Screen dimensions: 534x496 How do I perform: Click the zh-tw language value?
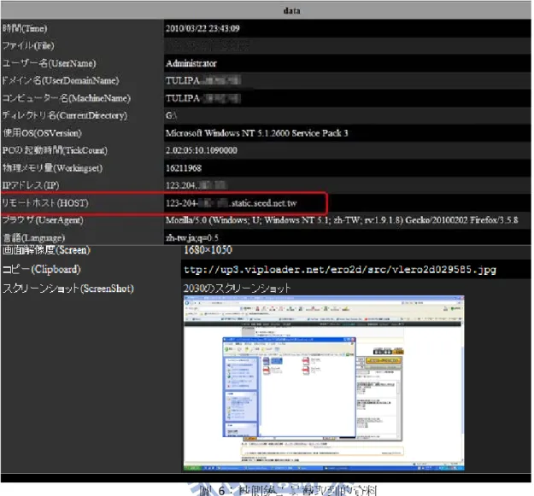point(191,238)
